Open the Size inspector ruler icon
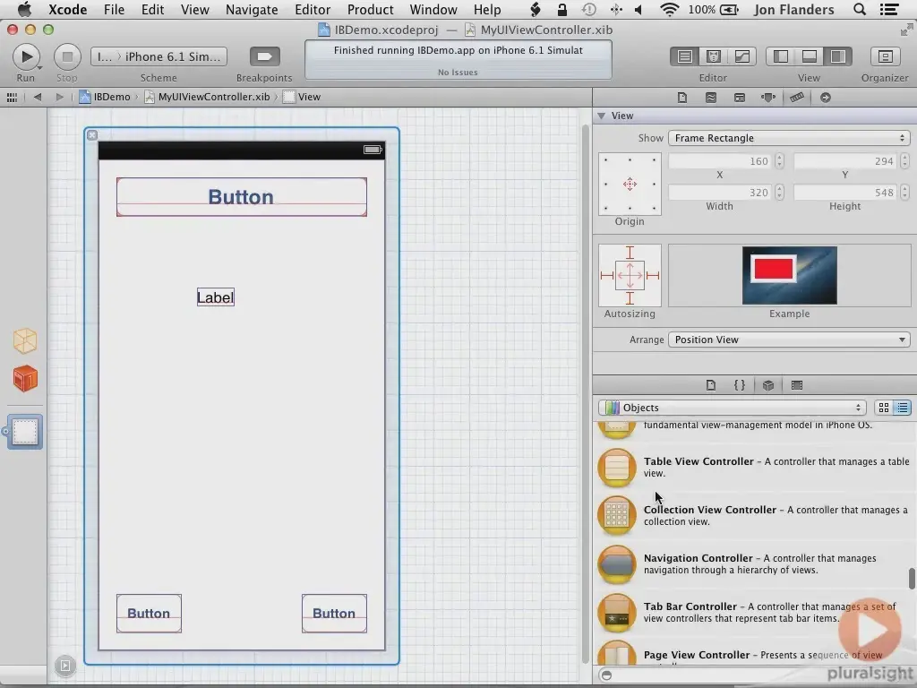Viewport: 917px width, 688px height. [795, 97]
